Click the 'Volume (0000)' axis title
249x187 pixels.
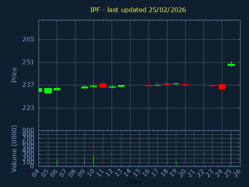tap(14, 148)
